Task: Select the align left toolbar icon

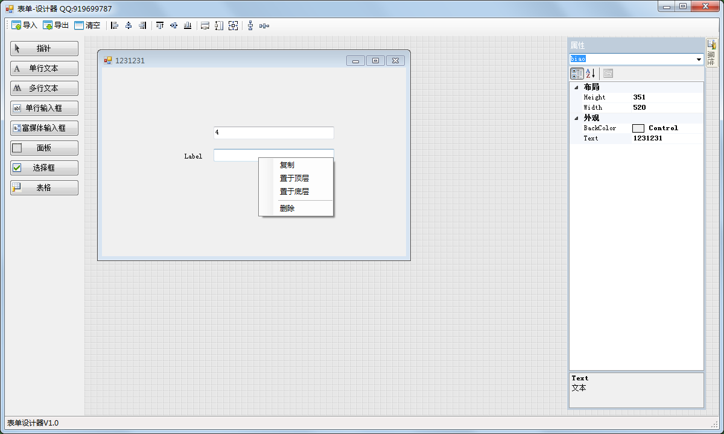Action: click(114, 25)
